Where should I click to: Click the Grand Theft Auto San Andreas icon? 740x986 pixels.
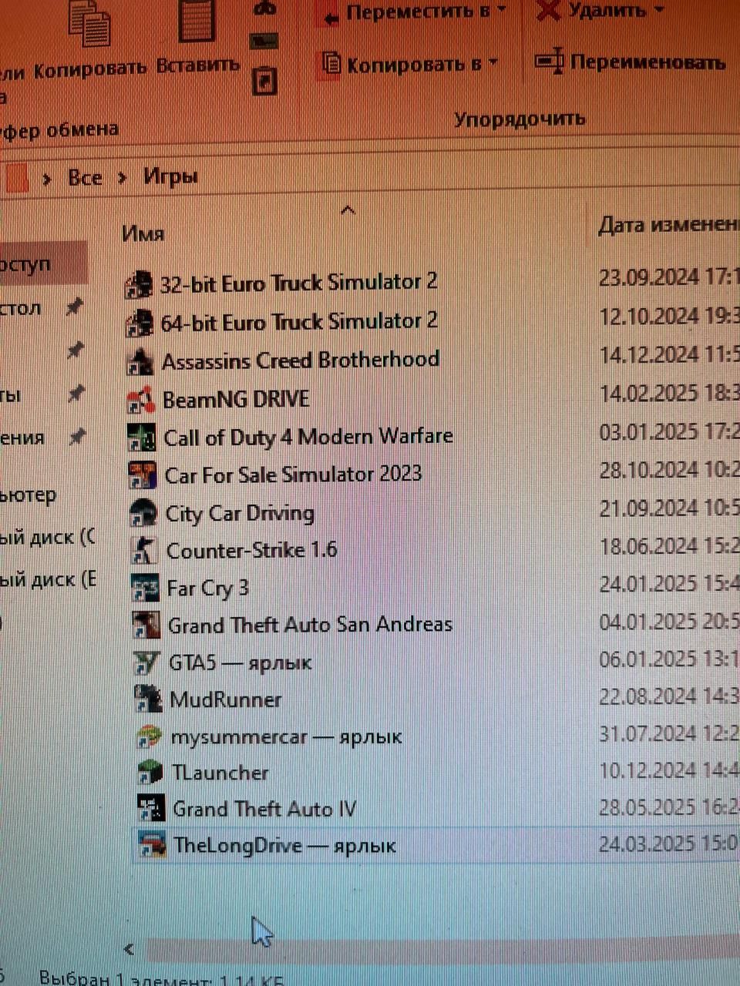(146, 625)
